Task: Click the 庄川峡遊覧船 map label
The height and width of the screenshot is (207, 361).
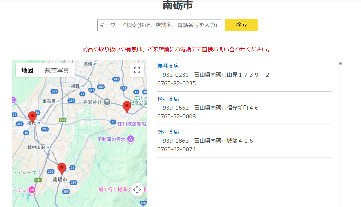Action: click(x=132, y=124)
